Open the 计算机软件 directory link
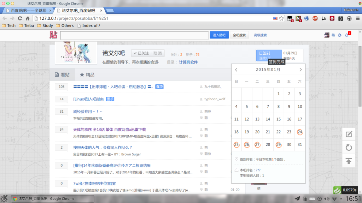Screen dimensions: 362x203 [188, 62]
